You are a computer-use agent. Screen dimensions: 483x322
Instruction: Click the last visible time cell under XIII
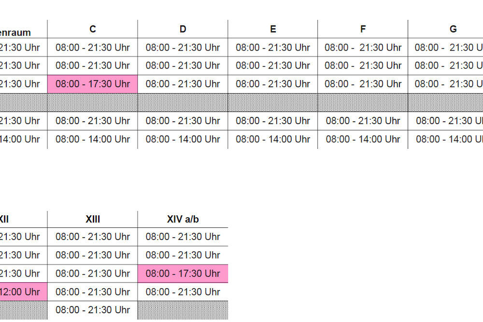point(93,310)
